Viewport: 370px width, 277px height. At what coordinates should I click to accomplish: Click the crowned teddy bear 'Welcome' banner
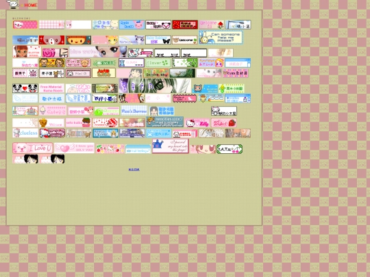click(x=51, y=123)
